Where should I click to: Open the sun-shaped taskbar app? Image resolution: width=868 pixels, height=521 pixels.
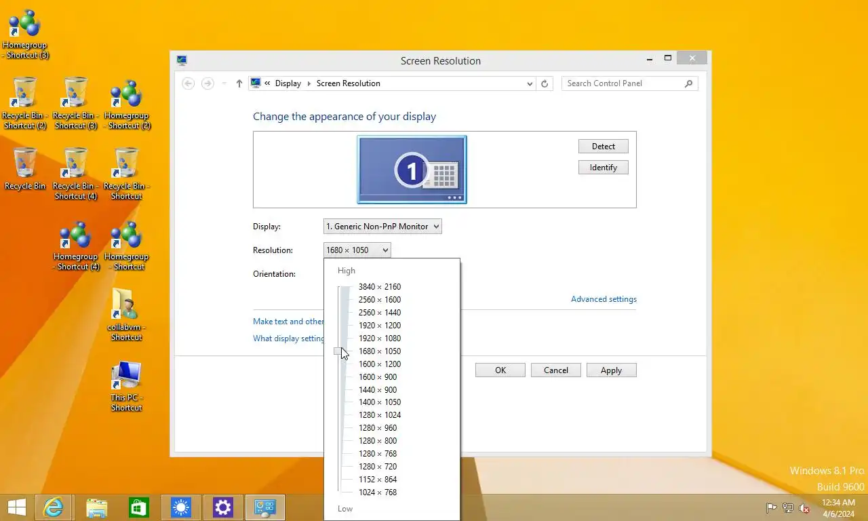tap(180, 507)
